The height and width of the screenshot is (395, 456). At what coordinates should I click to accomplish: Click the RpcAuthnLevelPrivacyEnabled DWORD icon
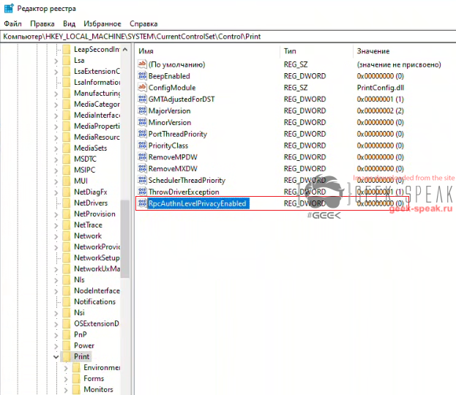tap(143, 203)
